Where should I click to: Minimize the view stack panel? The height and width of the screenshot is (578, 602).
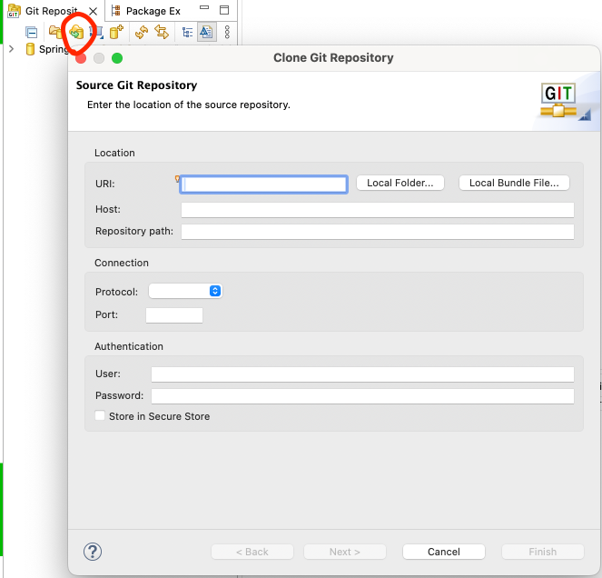(204, 8)
